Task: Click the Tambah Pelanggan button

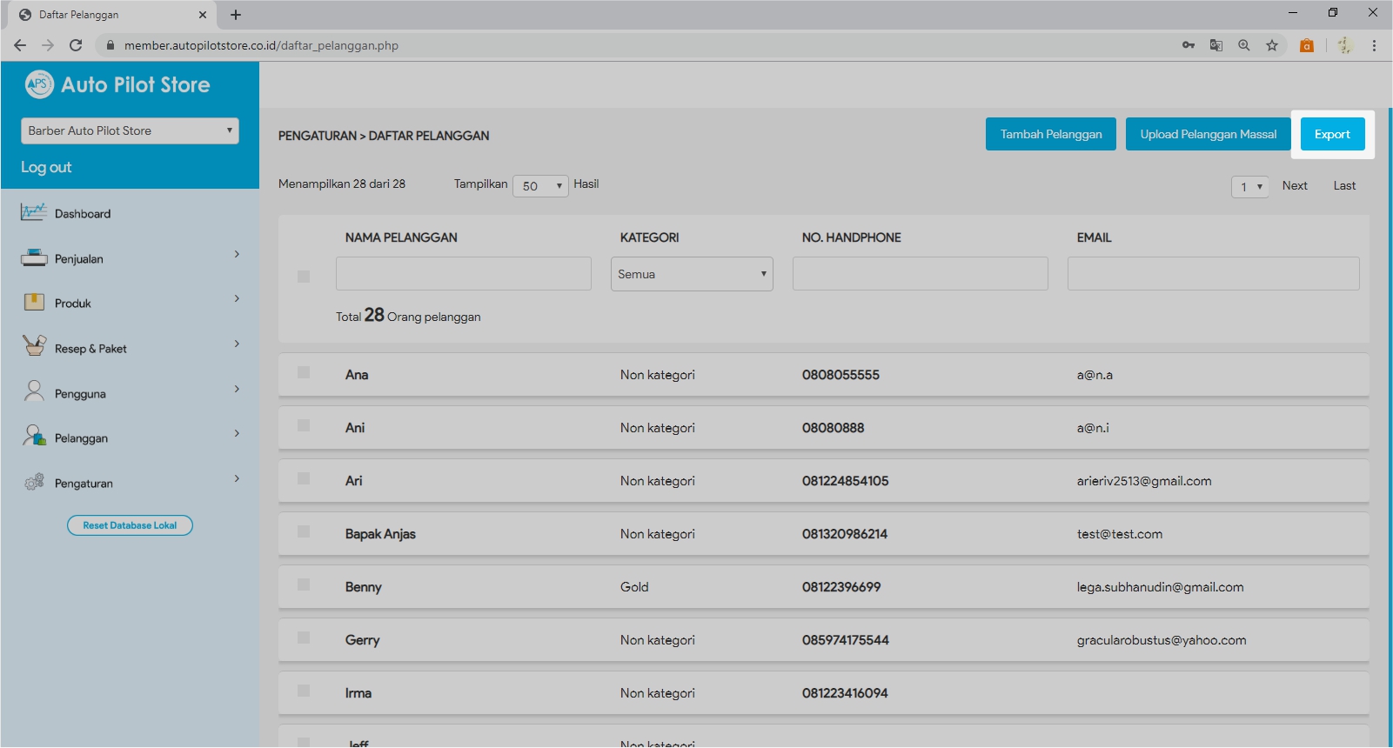Action: pyautogui.click(x=1050, y=134)
